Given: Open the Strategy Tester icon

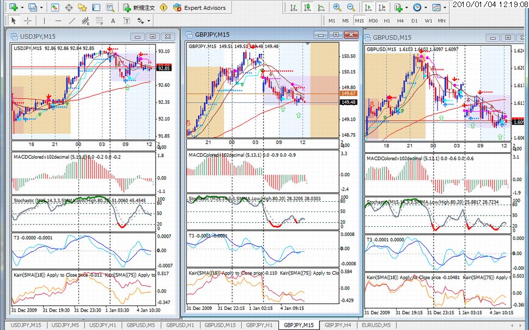Looking at the screenshot, I should [110, 7].
